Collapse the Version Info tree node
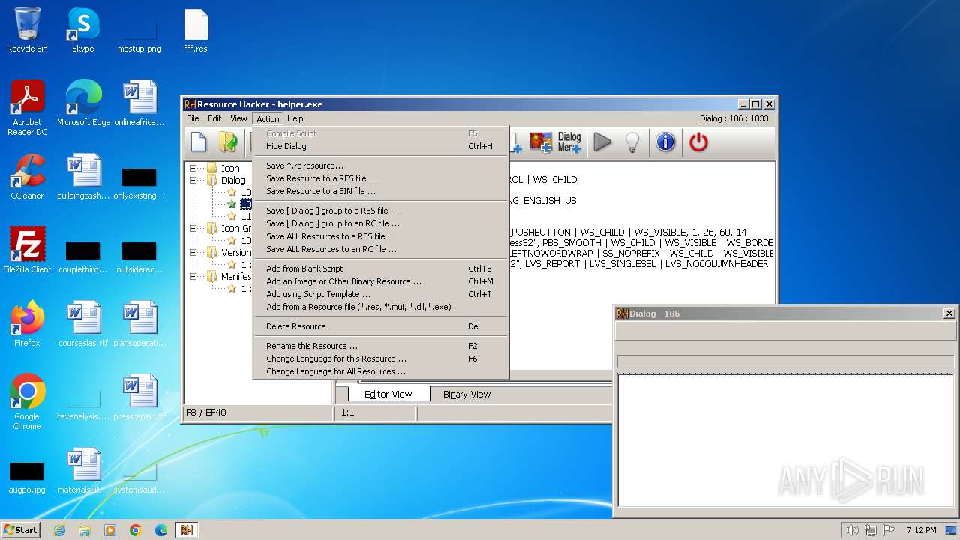This screenshot has height=540, width=960. pyautogui.click(x=193, y=252)
